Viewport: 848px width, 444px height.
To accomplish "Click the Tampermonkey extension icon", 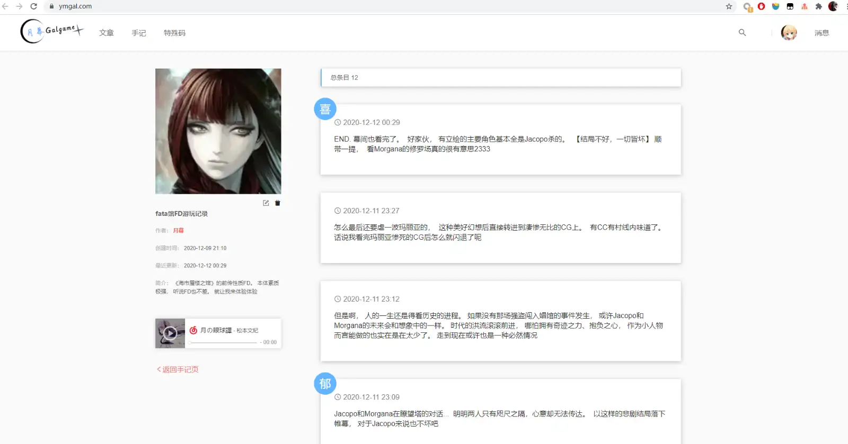I will point(790,6).
